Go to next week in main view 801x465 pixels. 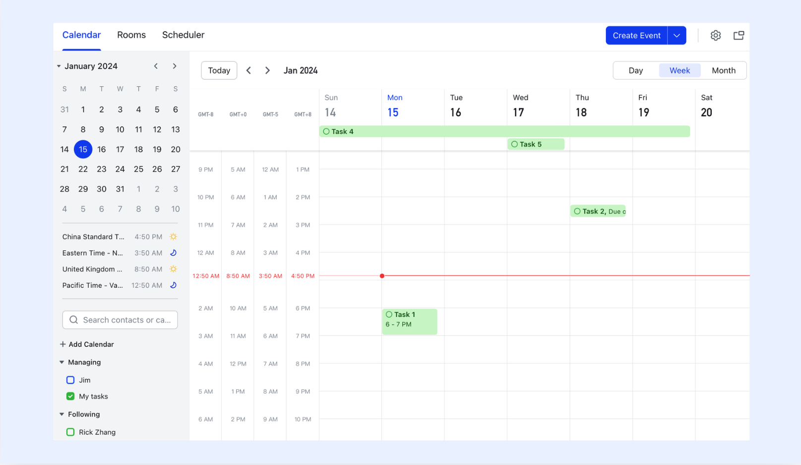tap(267, 70)
